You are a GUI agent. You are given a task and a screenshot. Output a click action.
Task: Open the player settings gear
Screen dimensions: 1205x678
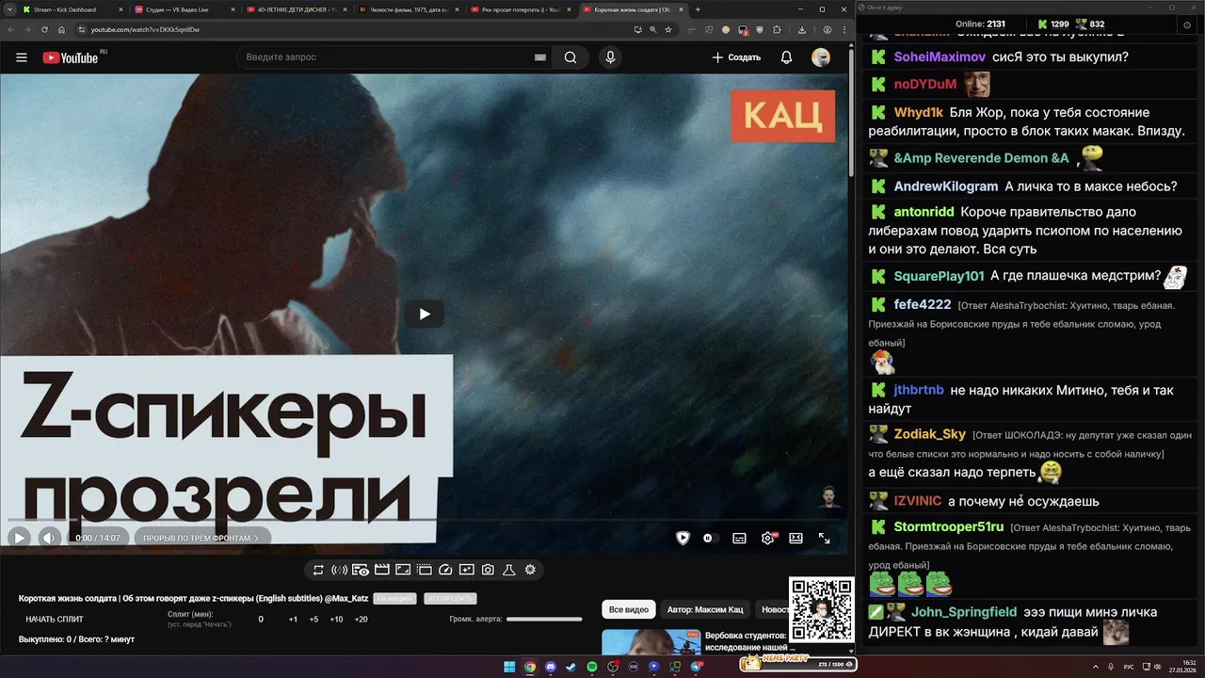click(768, 538)
